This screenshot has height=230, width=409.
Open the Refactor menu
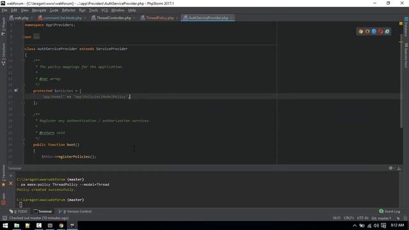(x=68, y=10)
